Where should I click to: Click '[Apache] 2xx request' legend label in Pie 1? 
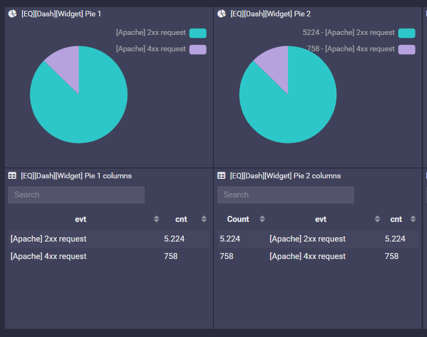pos(151,33)
